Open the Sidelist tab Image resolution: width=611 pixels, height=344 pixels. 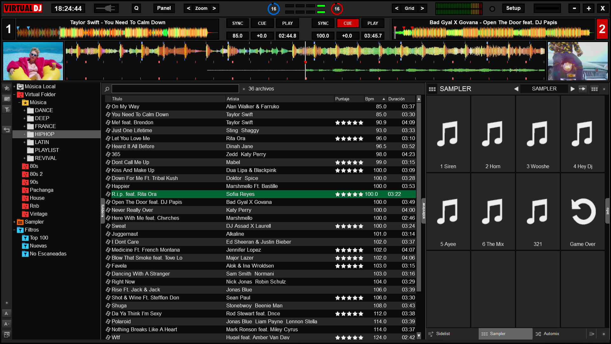click(443, 333)
